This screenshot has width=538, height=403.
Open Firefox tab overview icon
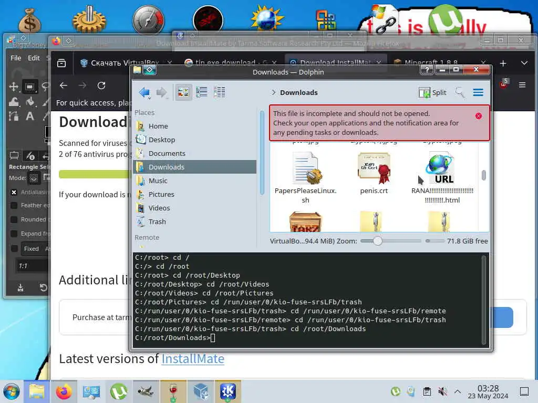click(61, 63)
